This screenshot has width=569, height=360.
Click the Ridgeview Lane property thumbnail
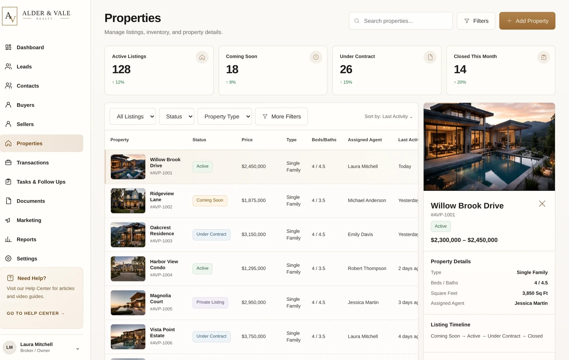click(128, 201)
